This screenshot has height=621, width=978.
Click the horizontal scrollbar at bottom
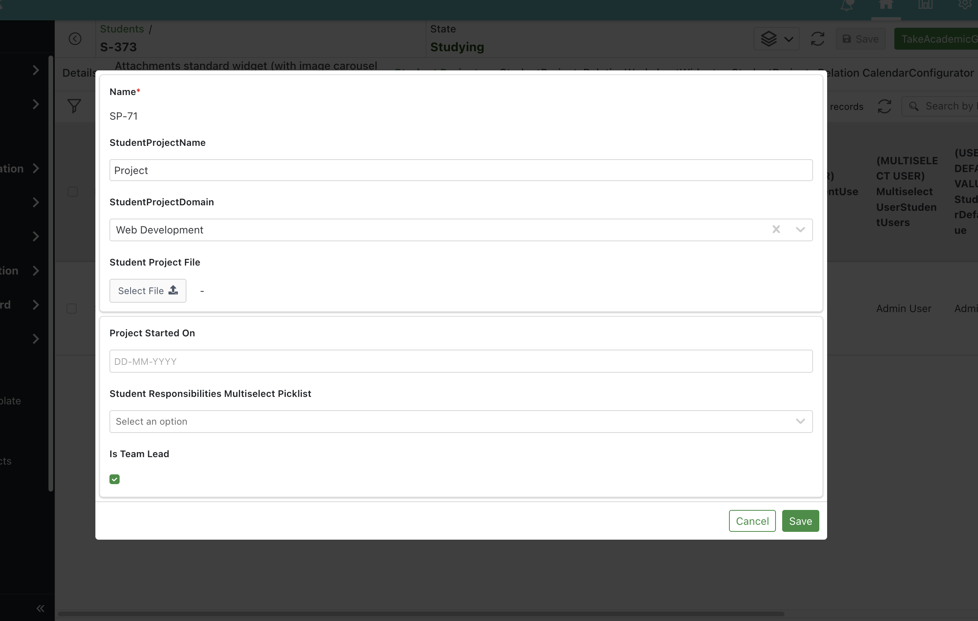(421, 614)
